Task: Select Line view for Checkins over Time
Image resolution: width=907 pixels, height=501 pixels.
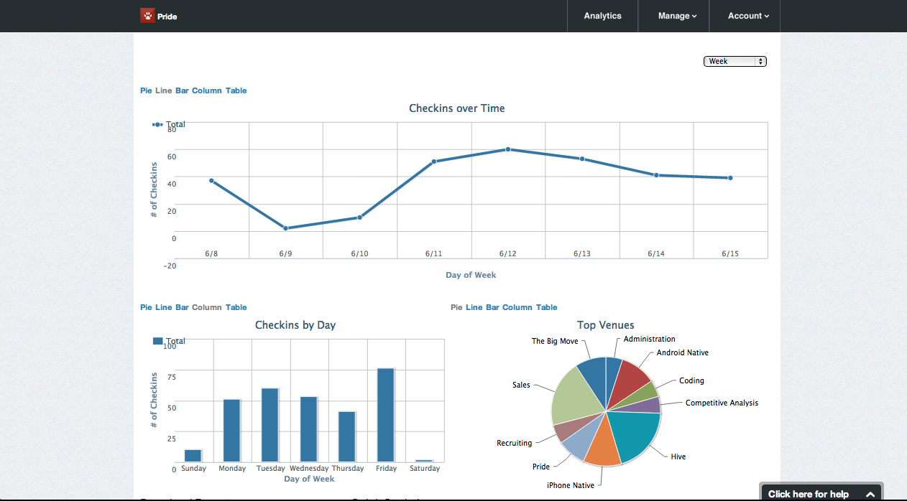Action: [x=164, y=91]
